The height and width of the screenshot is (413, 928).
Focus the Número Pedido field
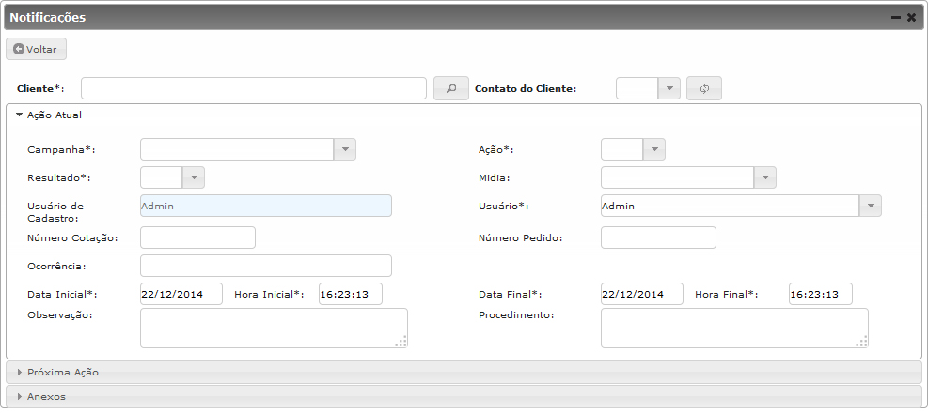pyautogui.click(x=658, y=237)
